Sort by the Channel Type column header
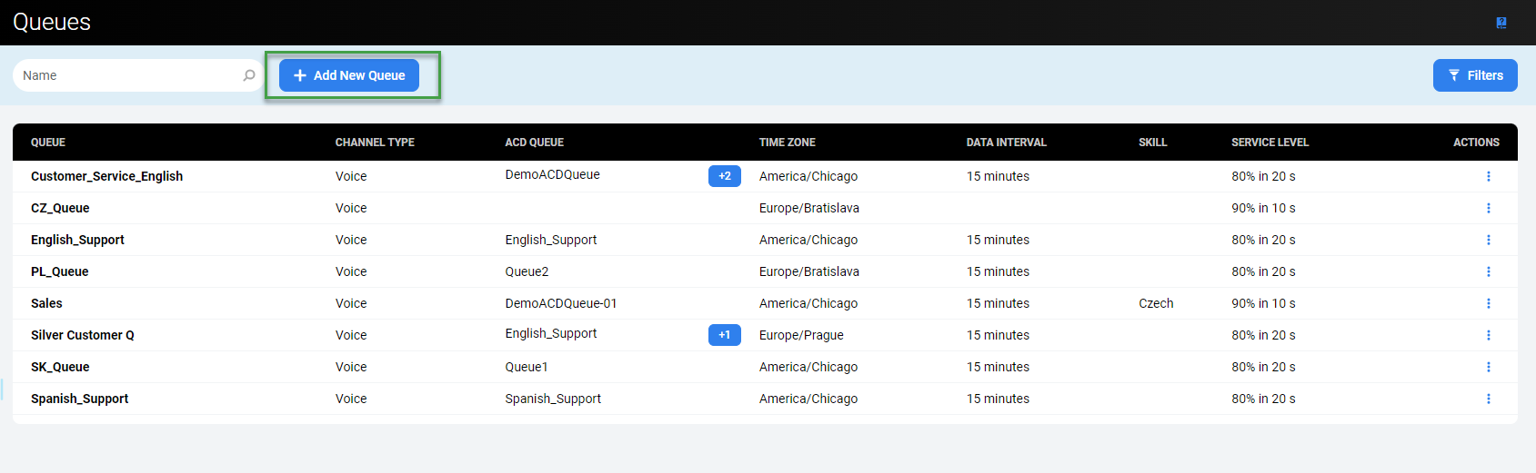This screenshot has height=473, width=1536. (x=375, y=143)
